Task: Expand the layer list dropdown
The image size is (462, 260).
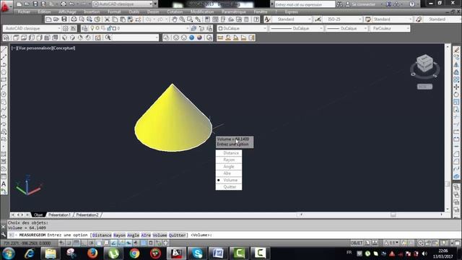Action: pos(188,28)
